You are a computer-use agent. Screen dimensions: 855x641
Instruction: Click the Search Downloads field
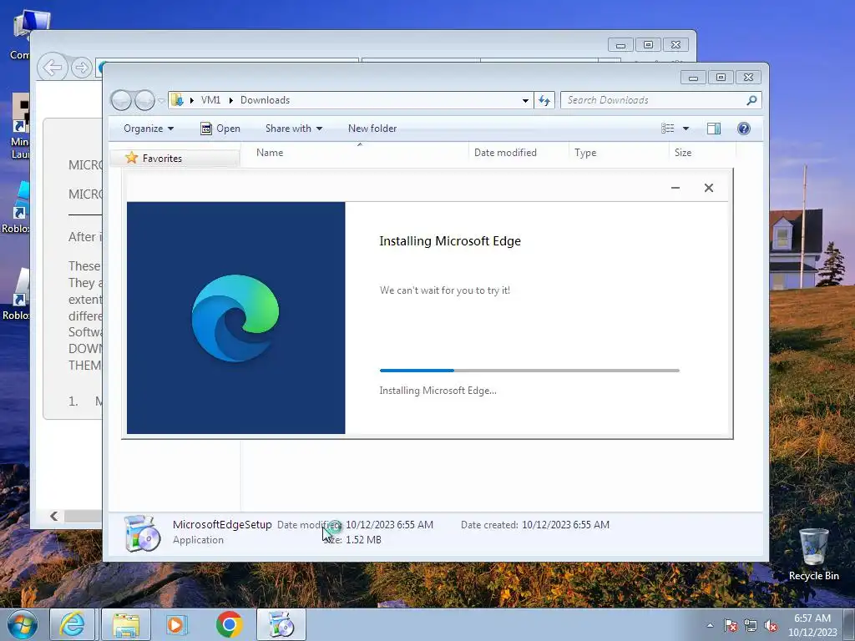(x=655, y=100)
